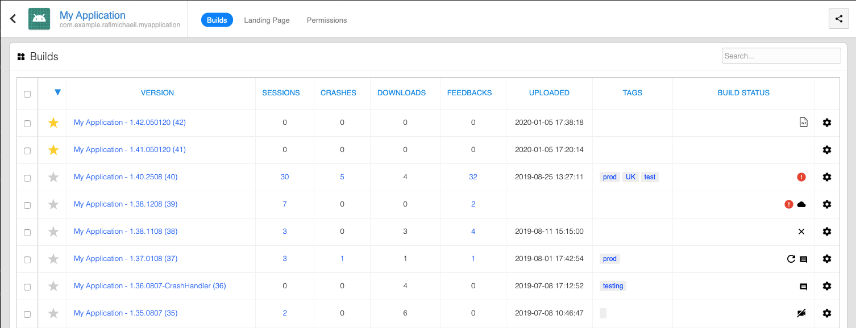Screen dimensions: 856x328
Task: Click the error status icon for build 1.40.2508
Action: click(801, 176)
